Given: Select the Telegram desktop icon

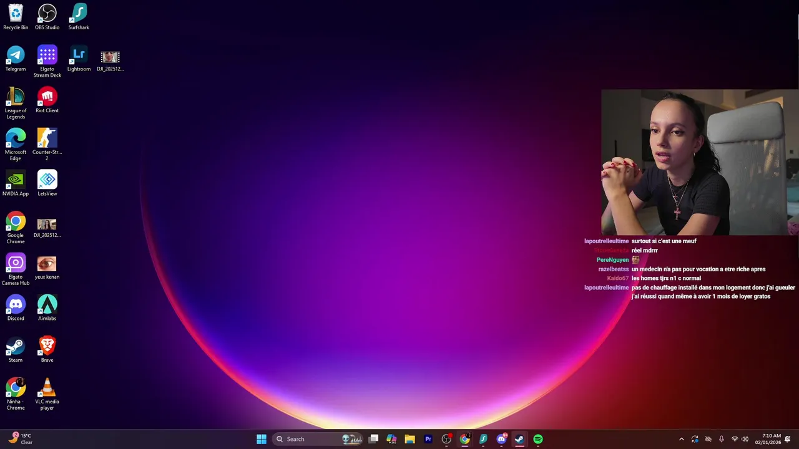Looking at the screenshot, I should pos(16,59).
